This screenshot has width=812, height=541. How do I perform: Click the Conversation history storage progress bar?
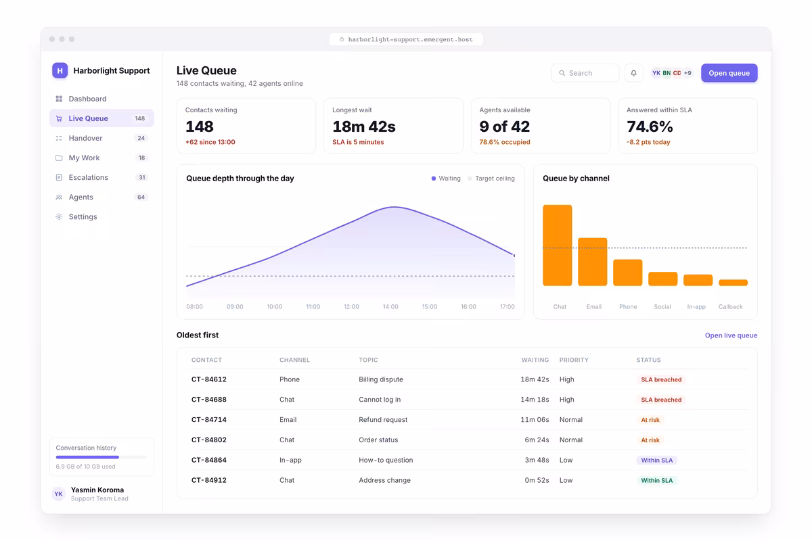point(101,457)
